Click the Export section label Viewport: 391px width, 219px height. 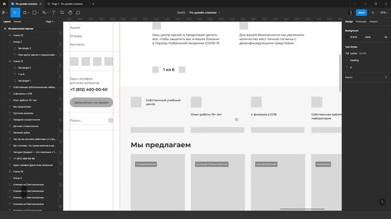tap(349, 77)
